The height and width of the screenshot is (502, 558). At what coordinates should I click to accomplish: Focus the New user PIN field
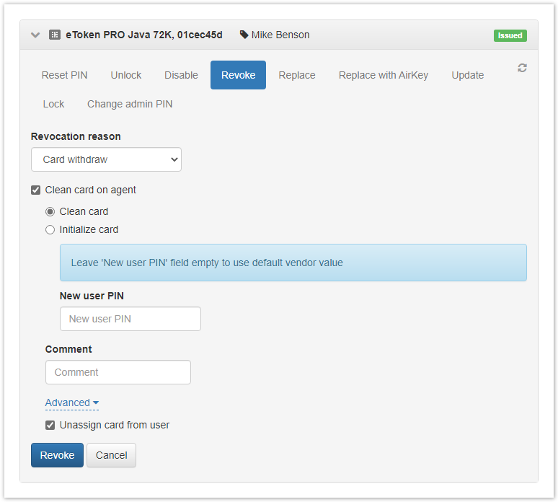coord(130,319)
